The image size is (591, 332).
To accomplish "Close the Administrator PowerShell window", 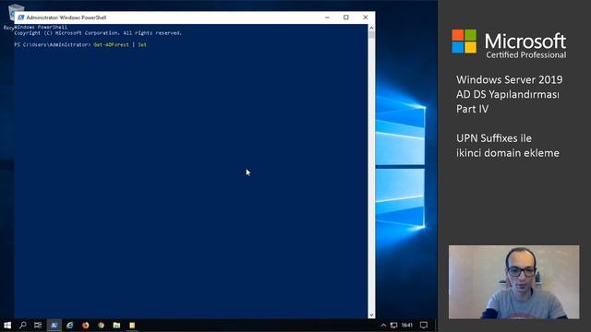I will pos(366,18).
